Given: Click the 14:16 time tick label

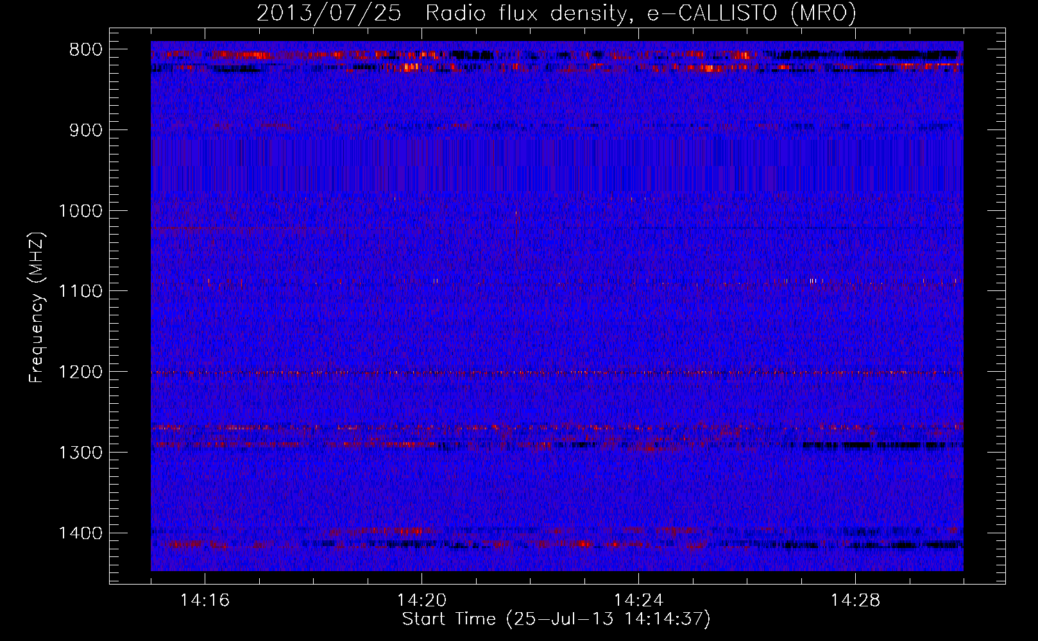Looking at the screenshot, I should point(205,601).
